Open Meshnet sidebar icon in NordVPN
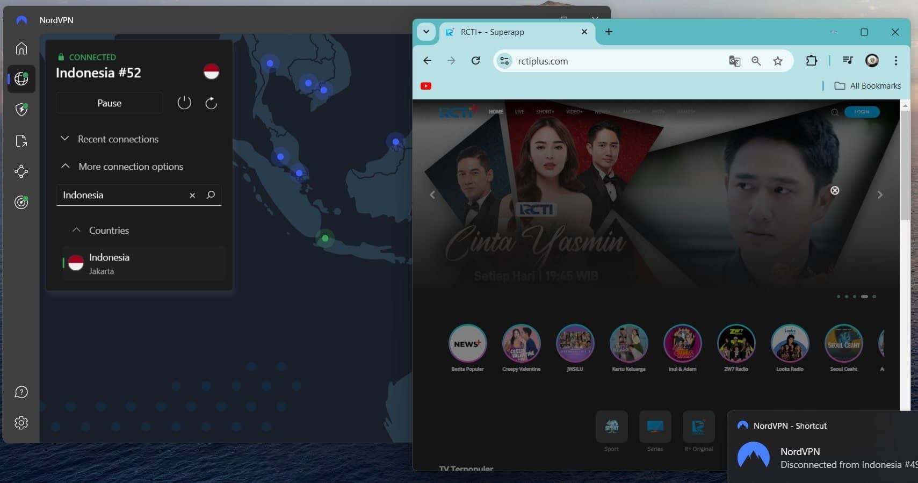Screen dimensions: 918x483 tap(21, 171)
